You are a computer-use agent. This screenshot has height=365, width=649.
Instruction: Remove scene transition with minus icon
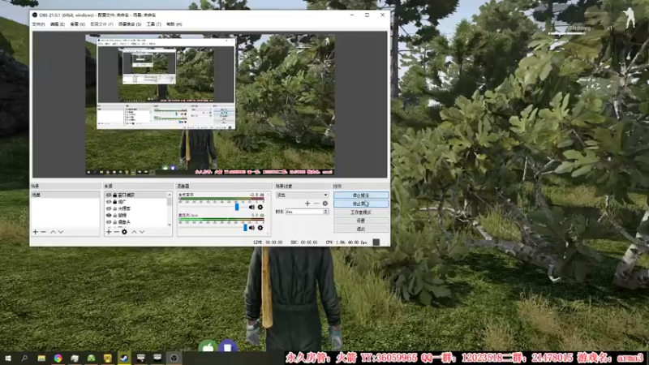[316, 204]
